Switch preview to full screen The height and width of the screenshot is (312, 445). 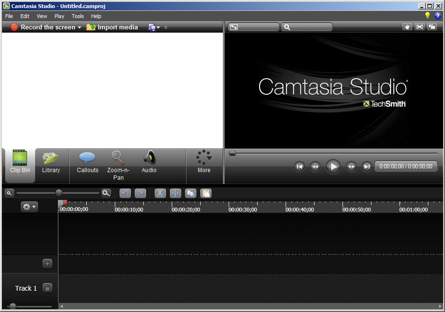point(419,27)
